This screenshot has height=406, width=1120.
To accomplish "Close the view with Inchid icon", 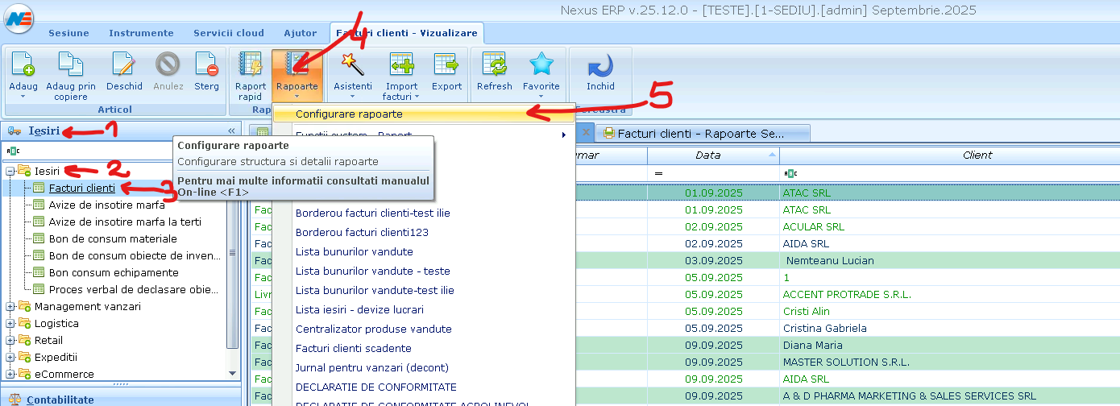I will (600, 66).
